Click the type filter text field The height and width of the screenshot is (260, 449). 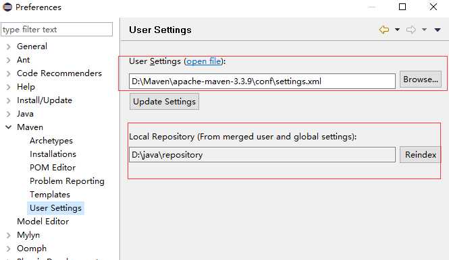point(57,30)
